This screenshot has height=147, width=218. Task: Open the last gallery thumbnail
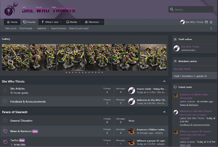tap(153, 57)
